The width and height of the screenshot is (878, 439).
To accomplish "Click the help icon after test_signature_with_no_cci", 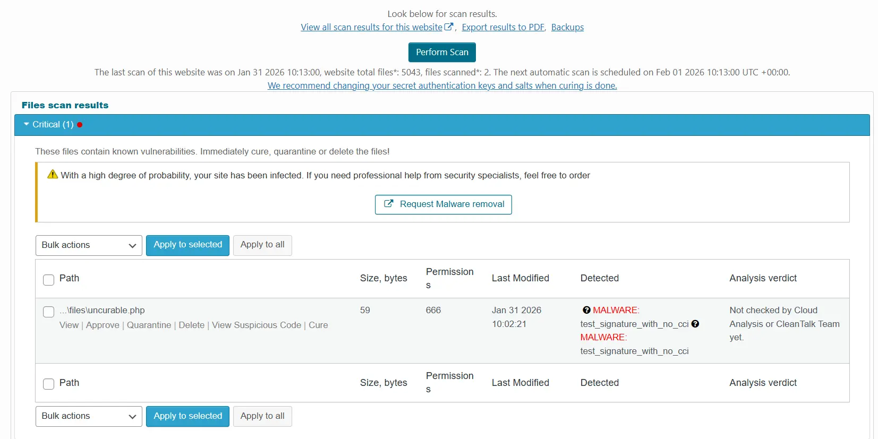I will click(695, 324).
